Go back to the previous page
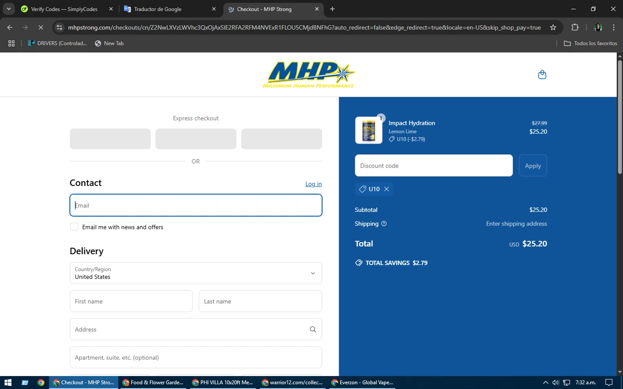 [10, 27]
